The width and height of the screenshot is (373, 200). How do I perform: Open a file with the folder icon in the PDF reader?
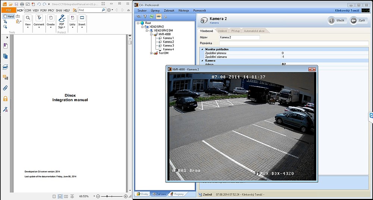point(11,4)
